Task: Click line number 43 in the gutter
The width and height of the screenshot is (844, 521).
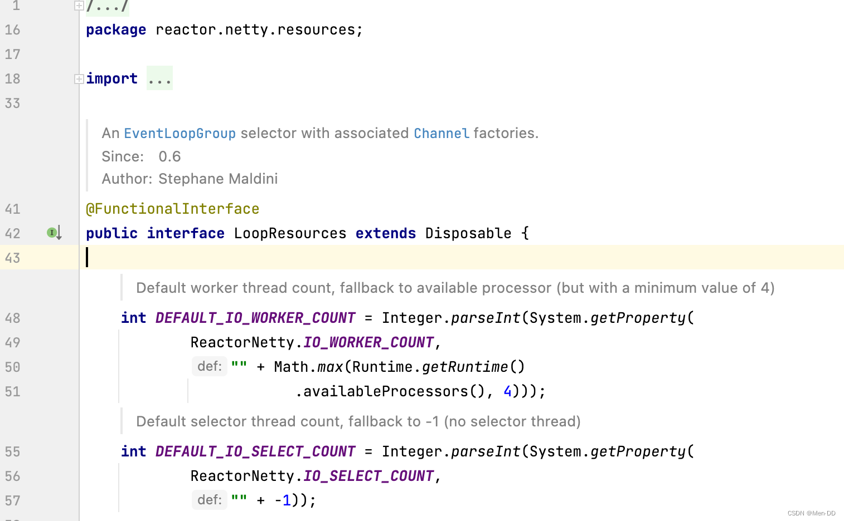Action: click(12, 258)
